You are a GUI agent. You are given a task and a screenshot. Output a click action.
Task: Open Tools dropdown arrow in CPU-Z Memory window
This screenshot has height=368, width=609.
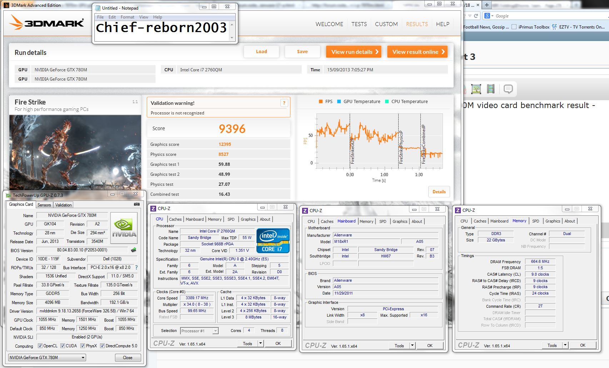565,345
